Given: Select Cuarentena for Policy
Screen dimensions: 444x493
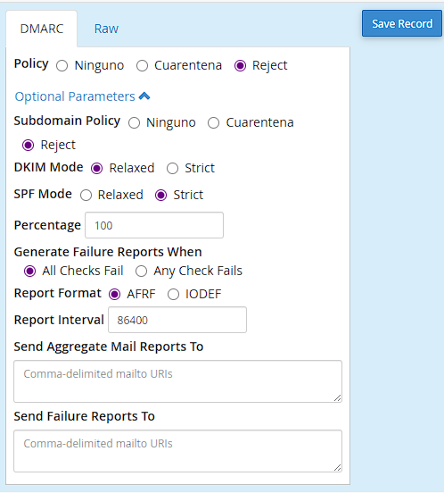Looking at the screenshot, I should click(x=142, y=66).
